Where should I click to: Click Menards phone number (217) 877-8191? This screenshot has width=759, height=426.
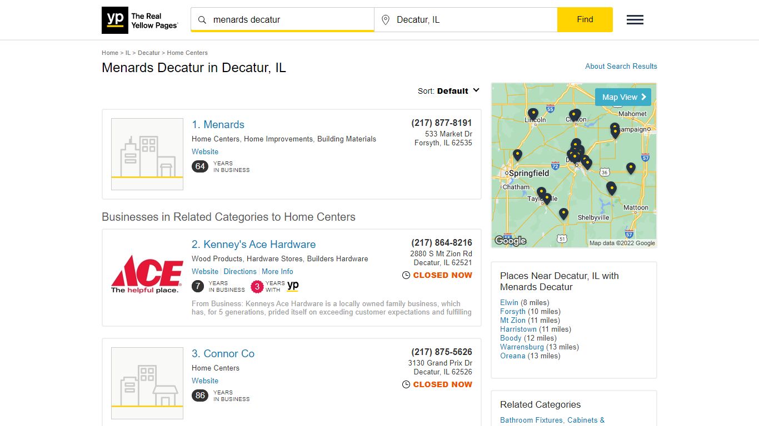click(442, 123)
